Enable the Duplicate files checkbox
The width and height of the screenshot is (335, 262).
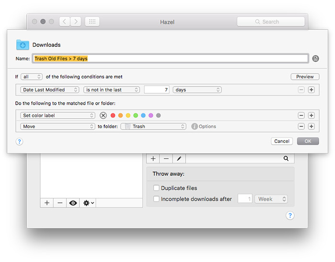click(x=156, y=188)
